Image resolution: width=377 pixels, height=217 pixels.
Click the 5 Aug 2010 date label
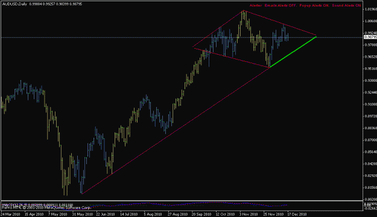coord(153,214)
